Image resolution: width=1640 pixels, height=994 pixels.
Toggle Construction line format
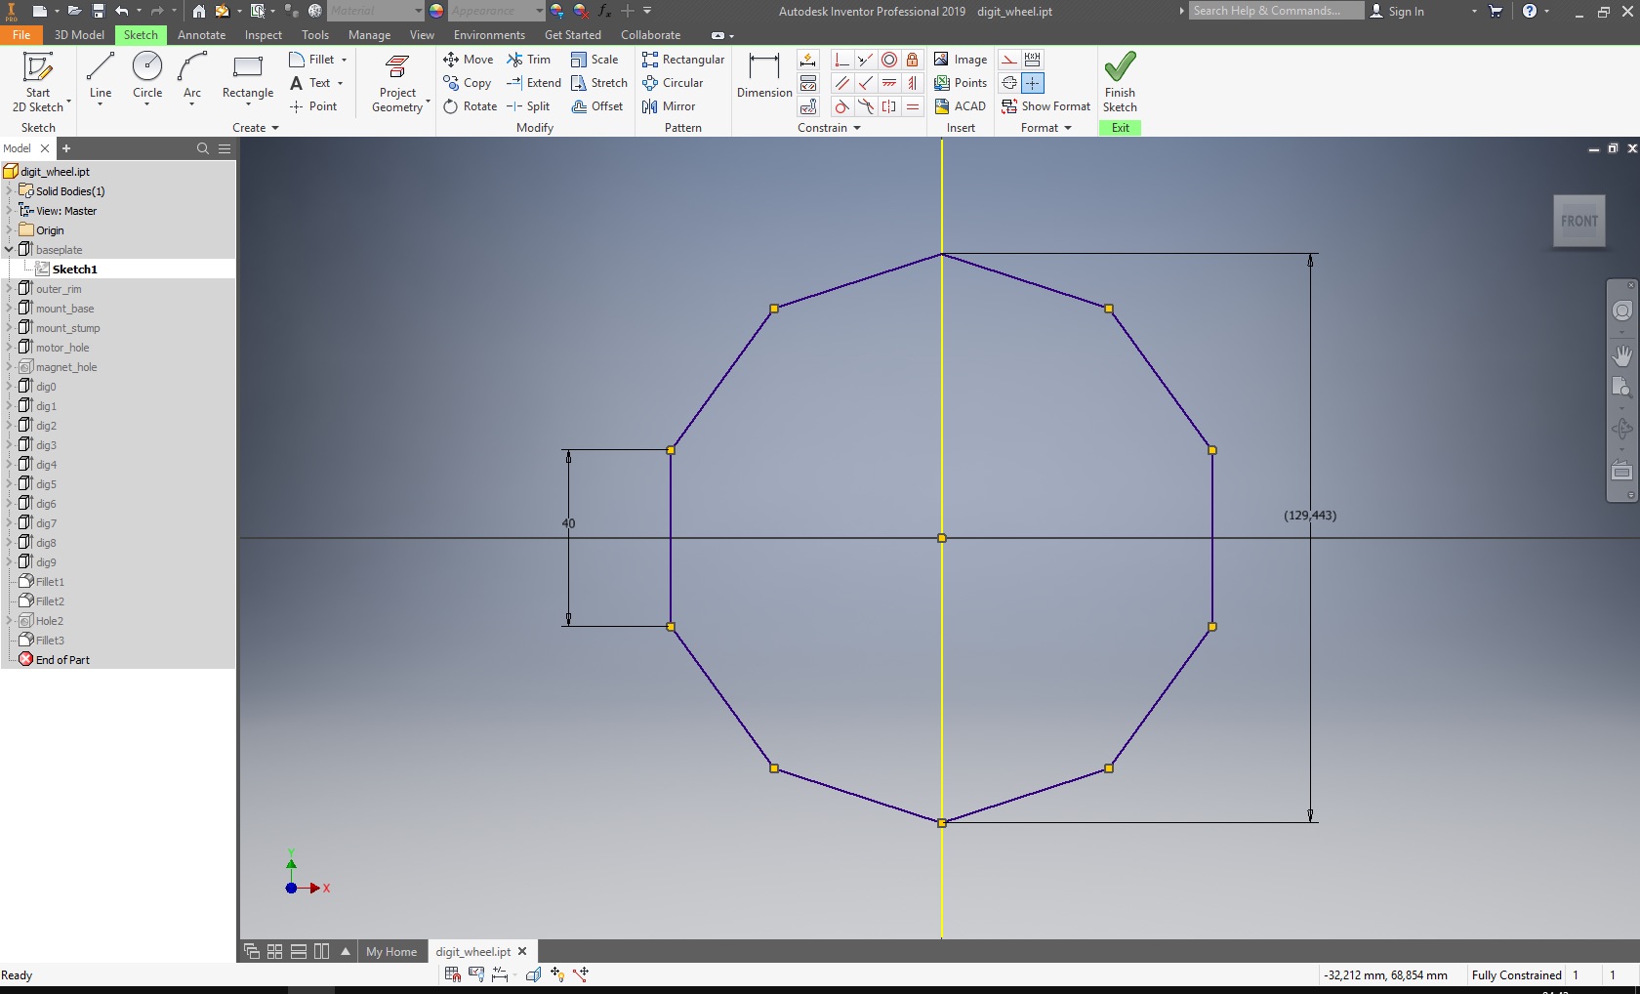point(1009,60)
